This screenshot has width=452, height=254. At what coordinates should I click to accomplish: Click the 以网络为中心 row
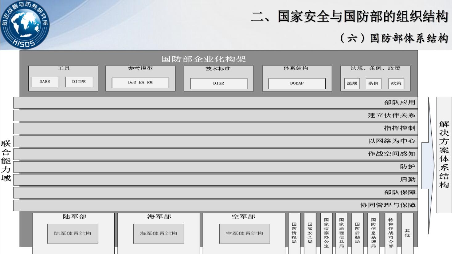point(215,141)
